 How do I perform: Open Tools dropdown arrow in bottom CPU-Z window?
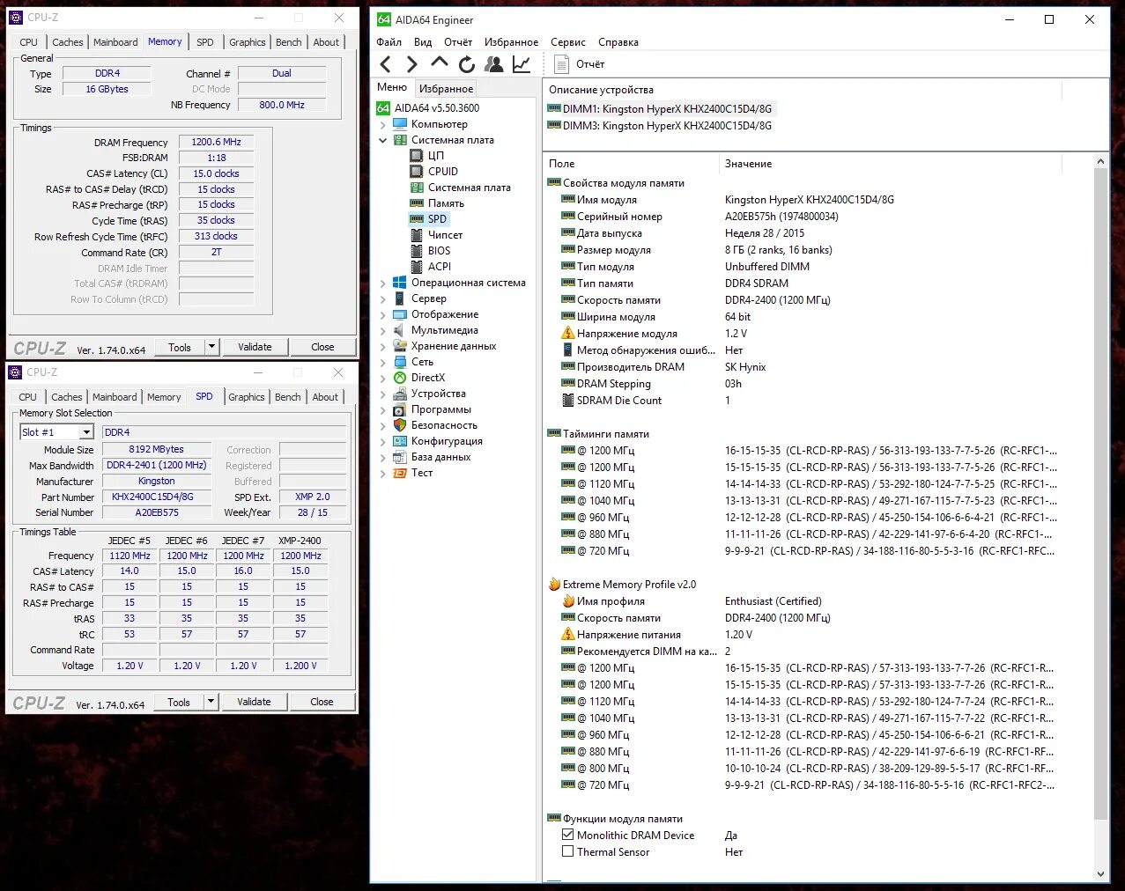coord(211,702)
